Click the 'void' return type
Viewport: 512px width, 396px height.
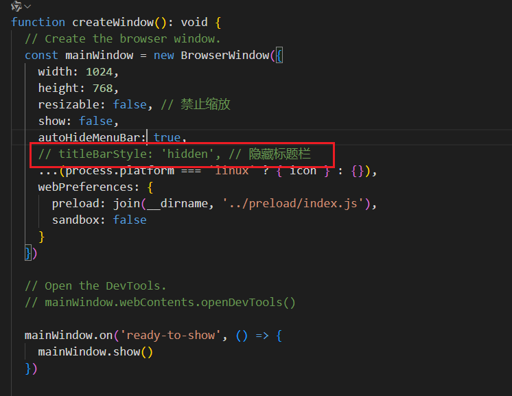pos(194,22)
